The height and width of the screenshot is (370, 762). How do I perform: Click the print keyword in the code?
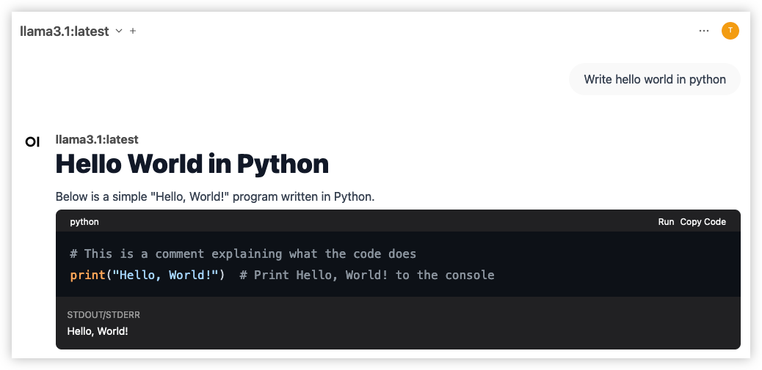(x=87, y=275)
